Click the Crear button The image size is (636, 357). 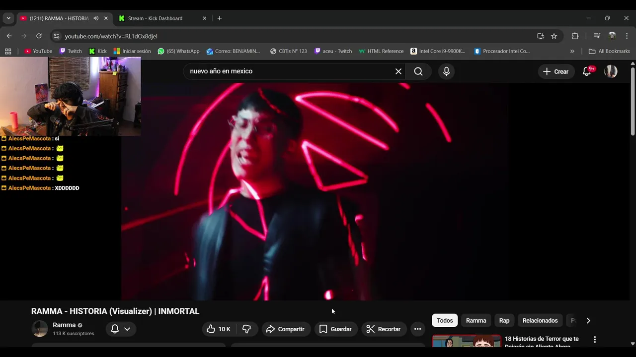pyautogui.click(x=556, y=71)
